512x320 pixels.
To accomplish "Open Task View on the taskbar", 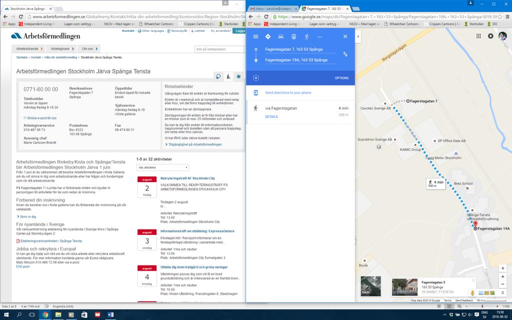I will pos(32,315).
